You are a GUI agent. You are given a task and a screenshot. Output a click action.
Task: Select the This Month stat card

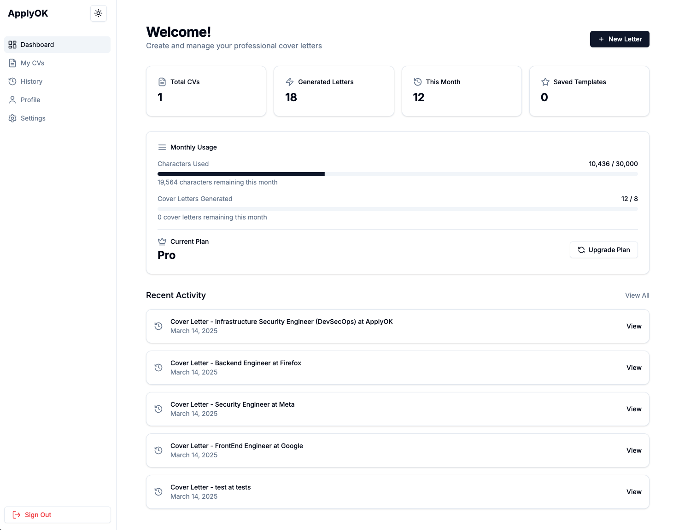point(462,91)
